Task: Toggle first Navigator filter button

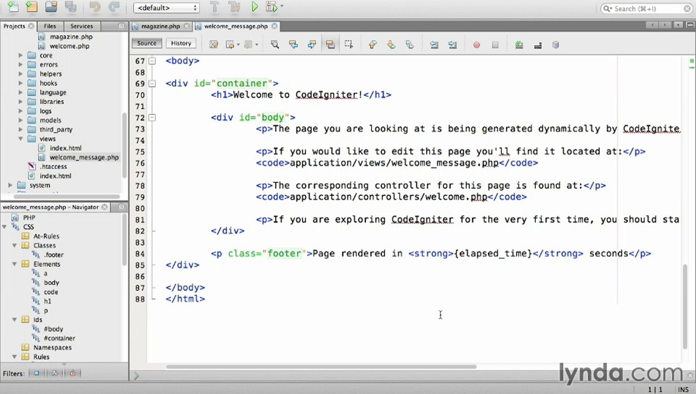Action: tap(37, 373)
